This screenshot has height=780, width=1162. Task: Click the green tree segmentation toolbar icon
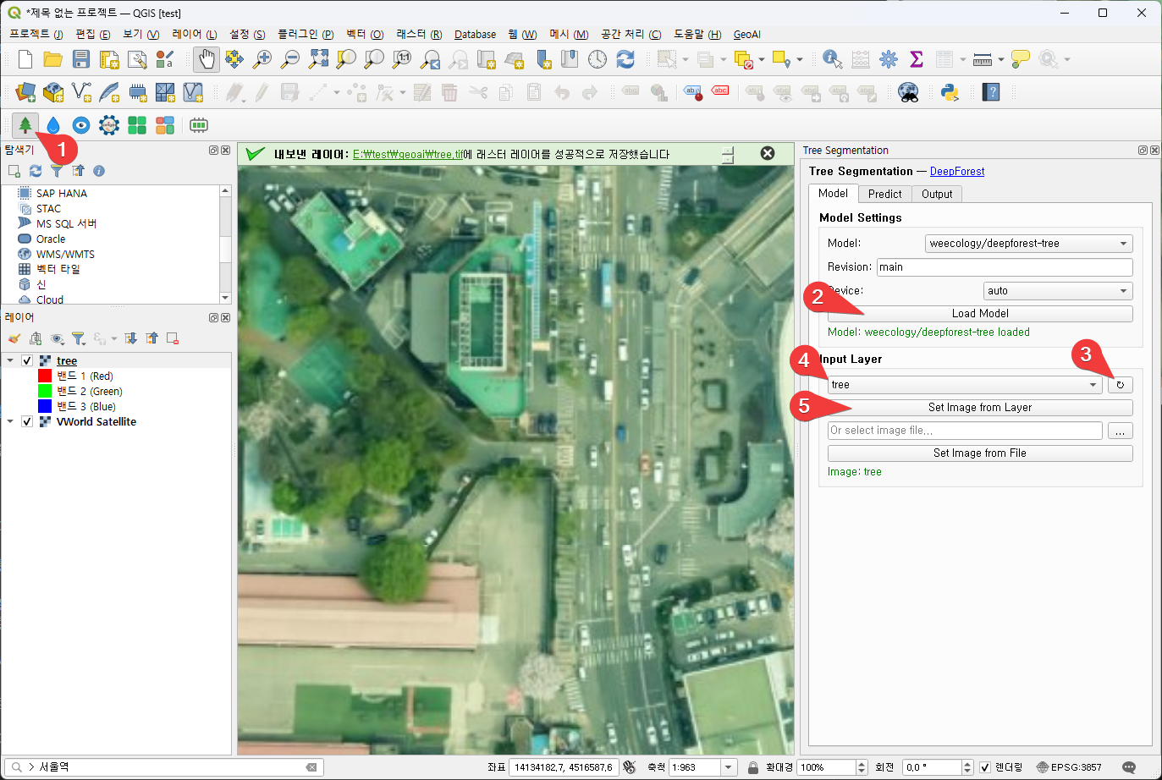25,125
